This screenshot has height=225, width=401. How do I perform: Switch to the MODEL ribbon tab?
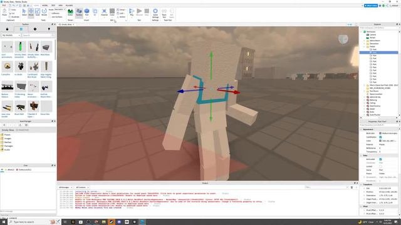coord(44,6)
